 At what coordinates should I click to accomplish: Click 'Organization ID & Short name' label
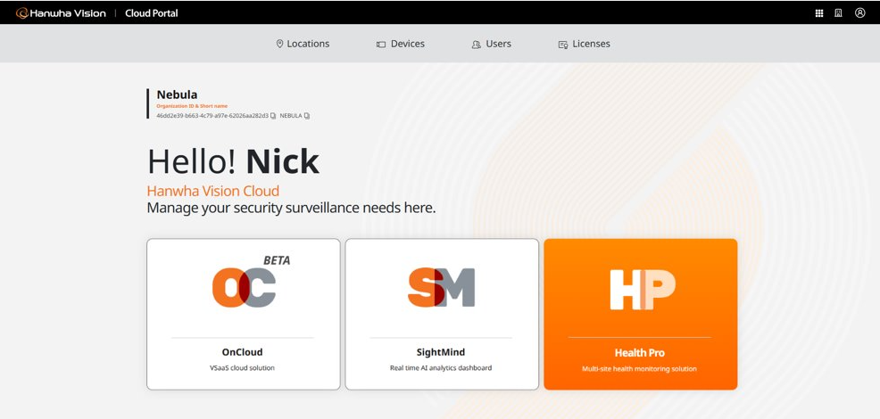click(x=192, y=106)
